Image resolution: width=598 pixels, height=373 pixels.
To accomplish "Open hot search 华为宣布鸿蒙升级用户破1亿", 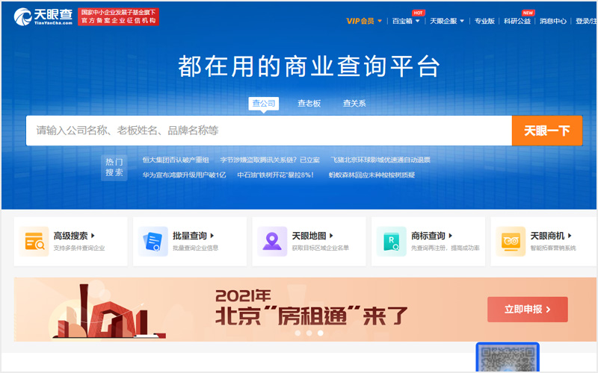I will pos(184,175).
